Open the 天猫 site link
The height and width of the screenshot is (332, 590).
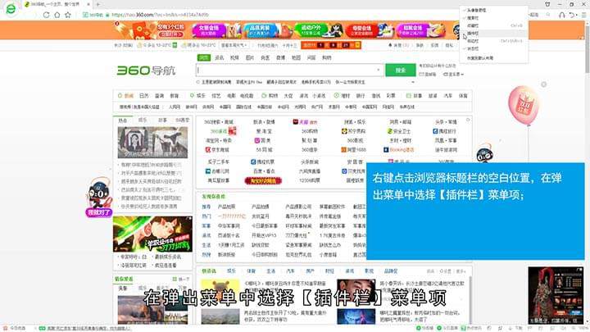(305, 122)
